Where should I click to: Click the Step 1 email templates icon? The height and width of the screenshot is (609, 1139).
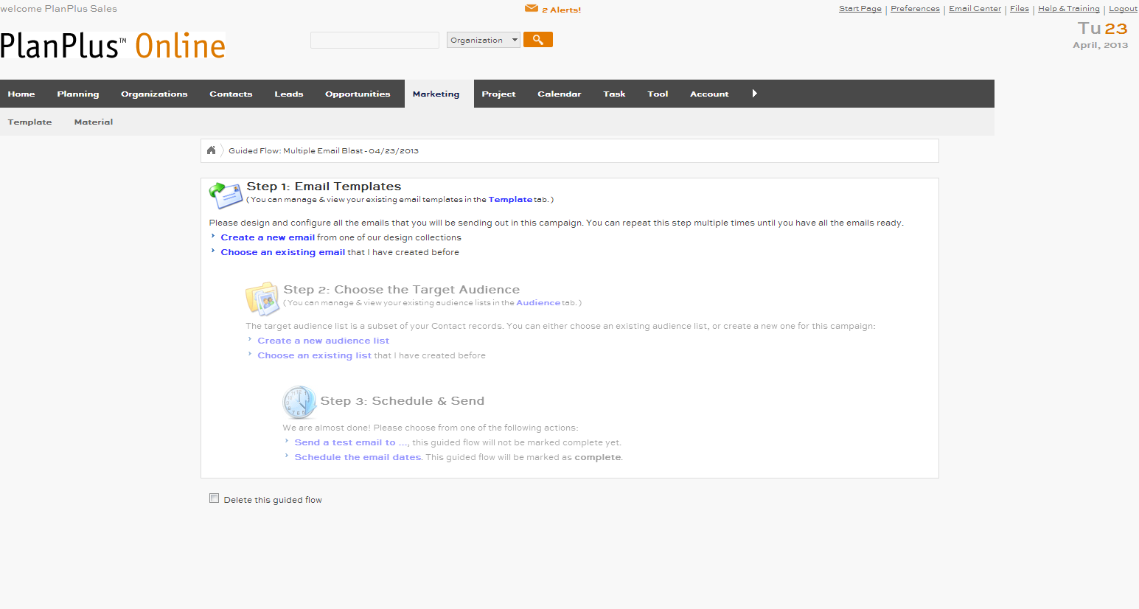226,195
